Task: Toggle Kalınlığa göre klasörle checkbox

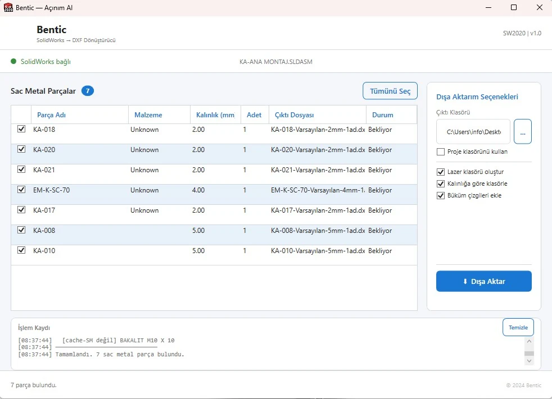Action: (440, 184)
